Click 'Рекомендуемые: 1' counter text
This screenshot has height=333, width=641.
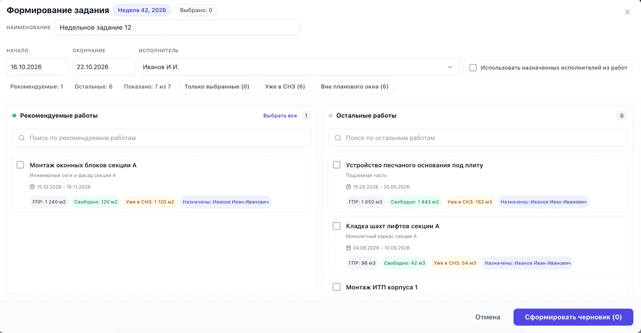coord(37,87)
